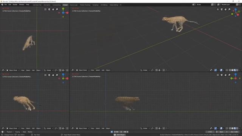Open Object Mode dropdown in top-left viewport
This screenshot has width=242, height=136.
(x=13, y=70)
